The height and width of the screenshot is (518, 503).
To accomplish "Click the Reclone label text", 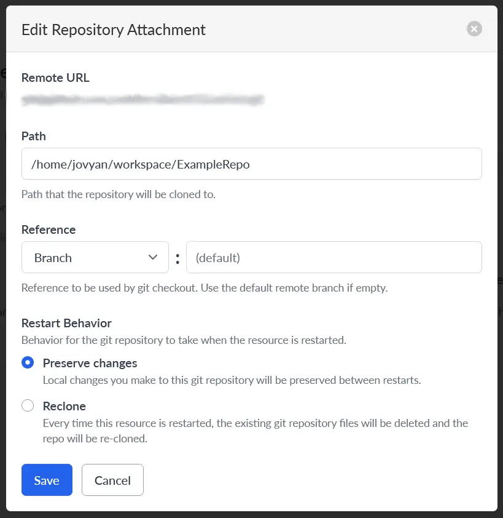I will [64, 406].
